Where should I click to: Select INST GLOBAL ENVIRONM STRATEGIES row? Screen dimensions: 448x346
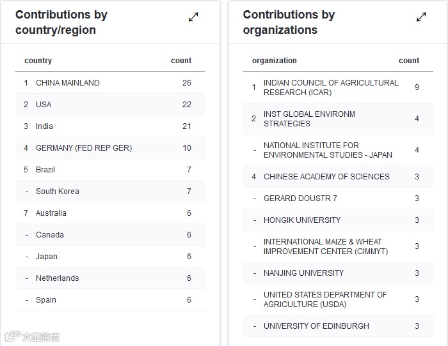tap(309, 119)
